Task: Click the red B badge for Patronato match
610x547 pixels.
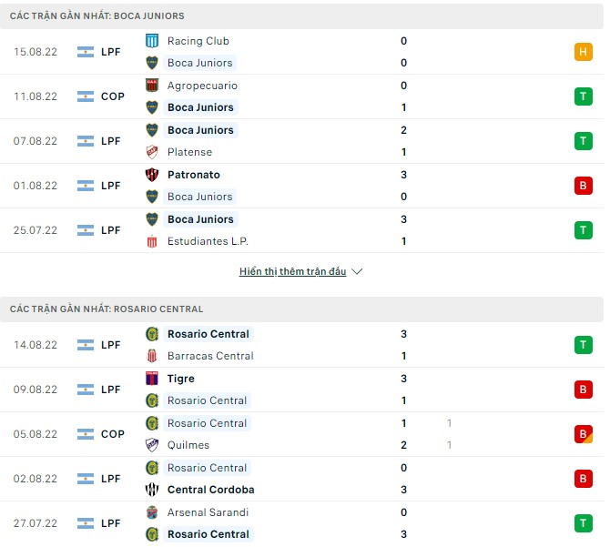Action: point(584,186)
